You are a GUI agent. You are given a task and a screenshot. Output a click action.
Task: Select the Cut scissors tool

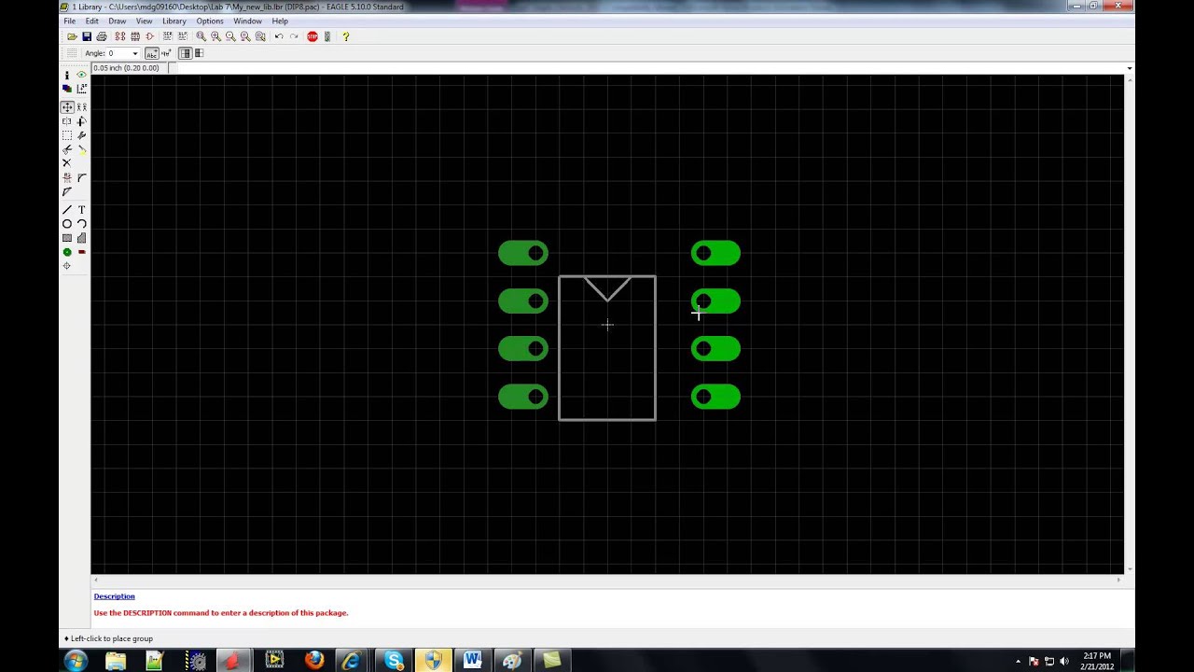click(x=66, y=149)
